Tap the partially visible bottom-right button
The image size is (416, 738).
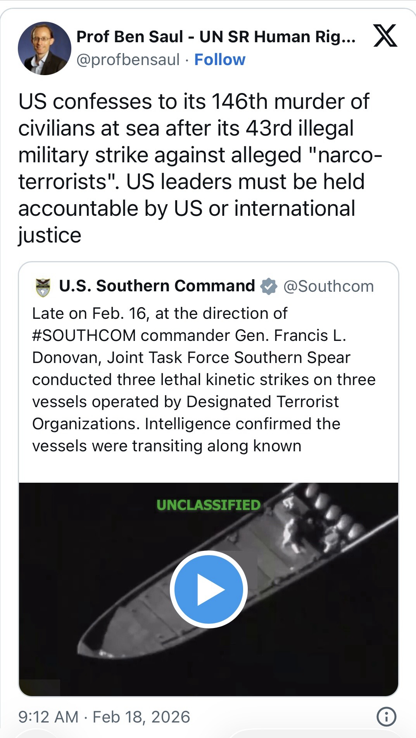[x=314, y=734]
